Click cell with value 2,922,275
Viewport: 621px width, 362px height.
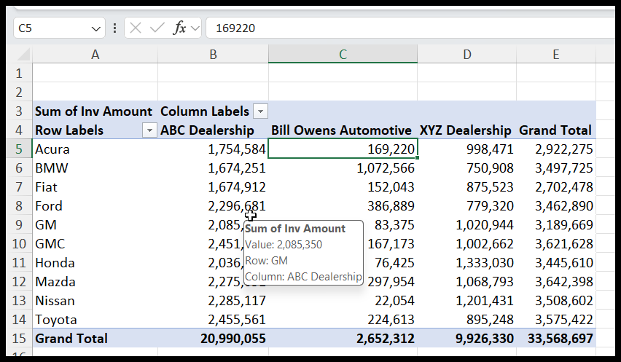tap(556, 149)
